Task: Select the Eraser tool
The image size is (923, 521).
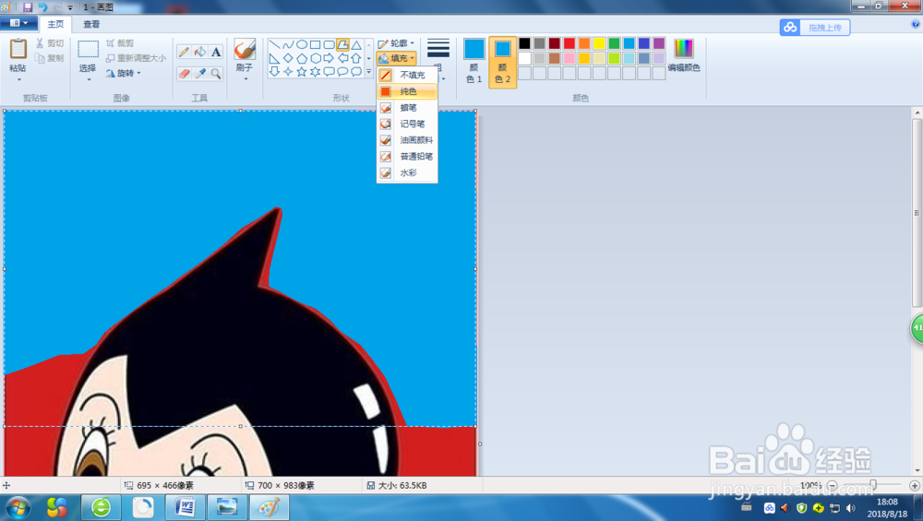Action: (x=184, y=74)
